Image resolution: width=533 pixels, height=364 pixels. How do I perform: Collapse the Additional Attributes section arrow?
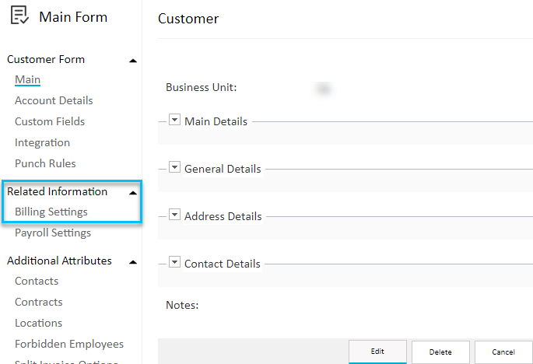coord(133,262)
